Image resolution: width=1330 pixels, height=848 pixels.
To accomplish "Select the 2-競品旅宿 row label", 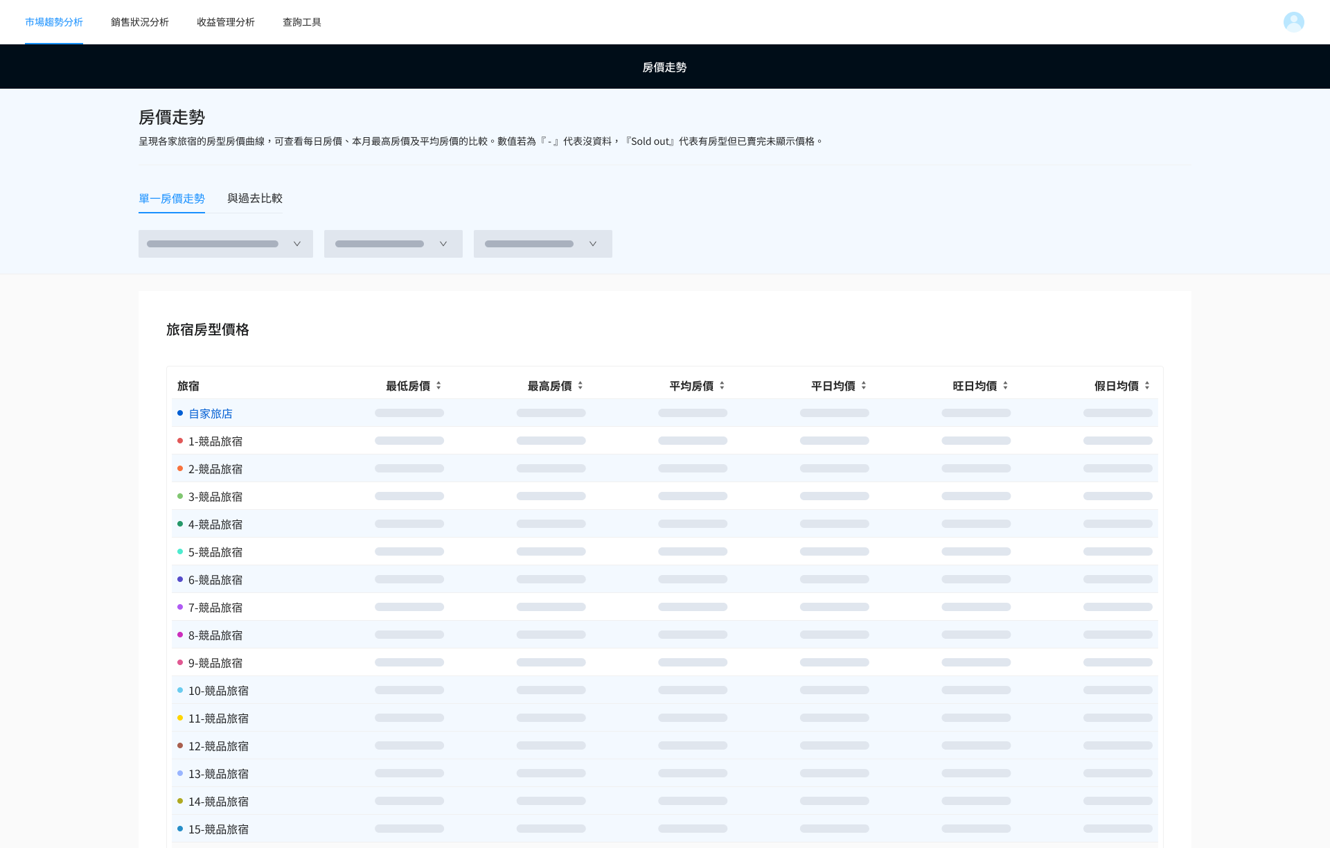I will click(215, 469).
